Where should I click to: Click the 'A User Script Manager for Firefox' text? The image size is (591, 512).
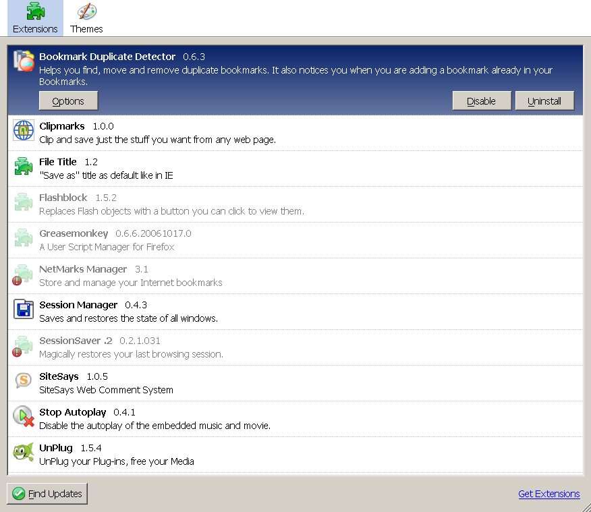[107, 247]
